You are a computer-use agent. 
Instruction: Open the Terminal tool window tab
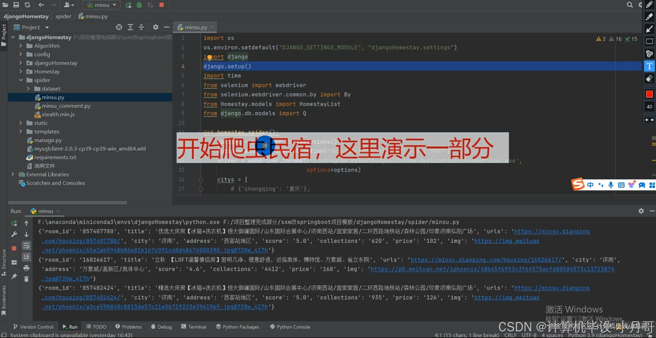(194, 327)
